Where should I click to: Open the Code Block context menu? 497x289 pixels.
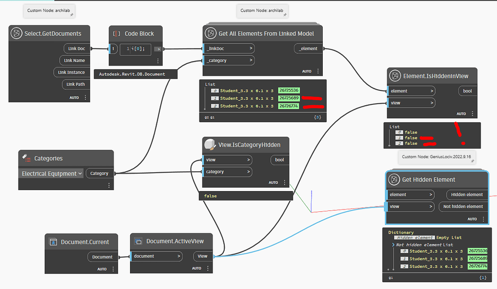click(x=158, y=60)
